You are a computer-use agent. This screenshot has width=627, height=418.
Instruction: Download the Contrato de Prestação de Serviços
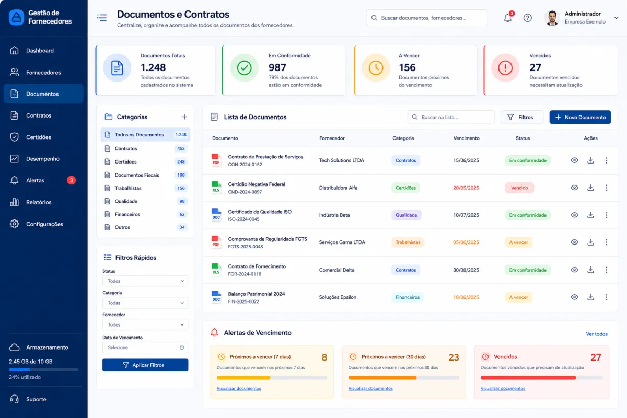click(x=590, y=160)
